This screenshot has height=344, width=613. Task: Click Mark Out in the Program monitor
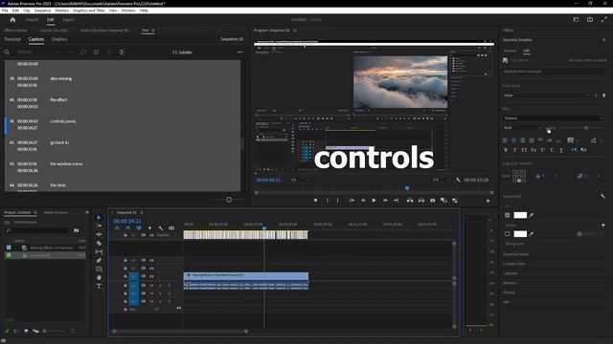coord(338,201)
